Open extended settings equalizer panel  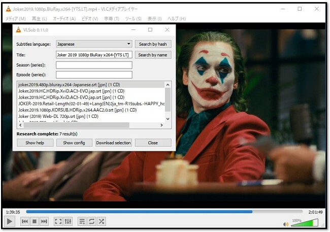click(68, 221)
